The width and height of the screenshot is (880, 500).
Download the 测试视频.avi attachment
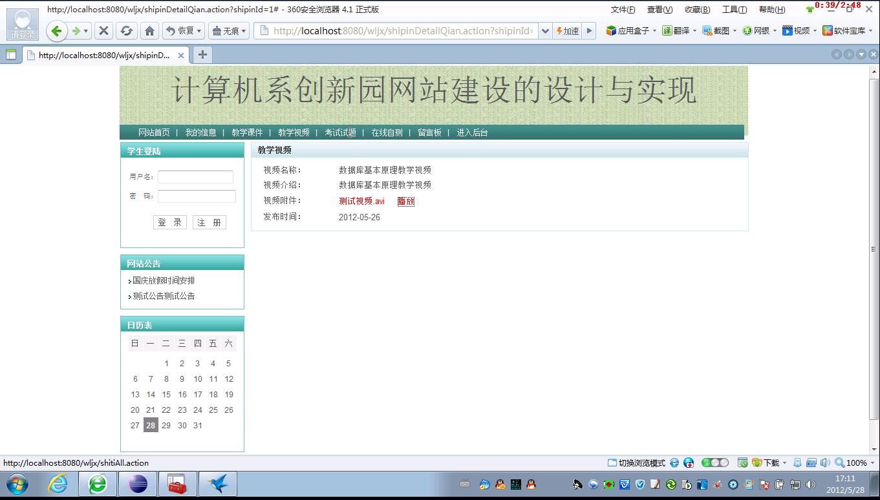point(361,201)
